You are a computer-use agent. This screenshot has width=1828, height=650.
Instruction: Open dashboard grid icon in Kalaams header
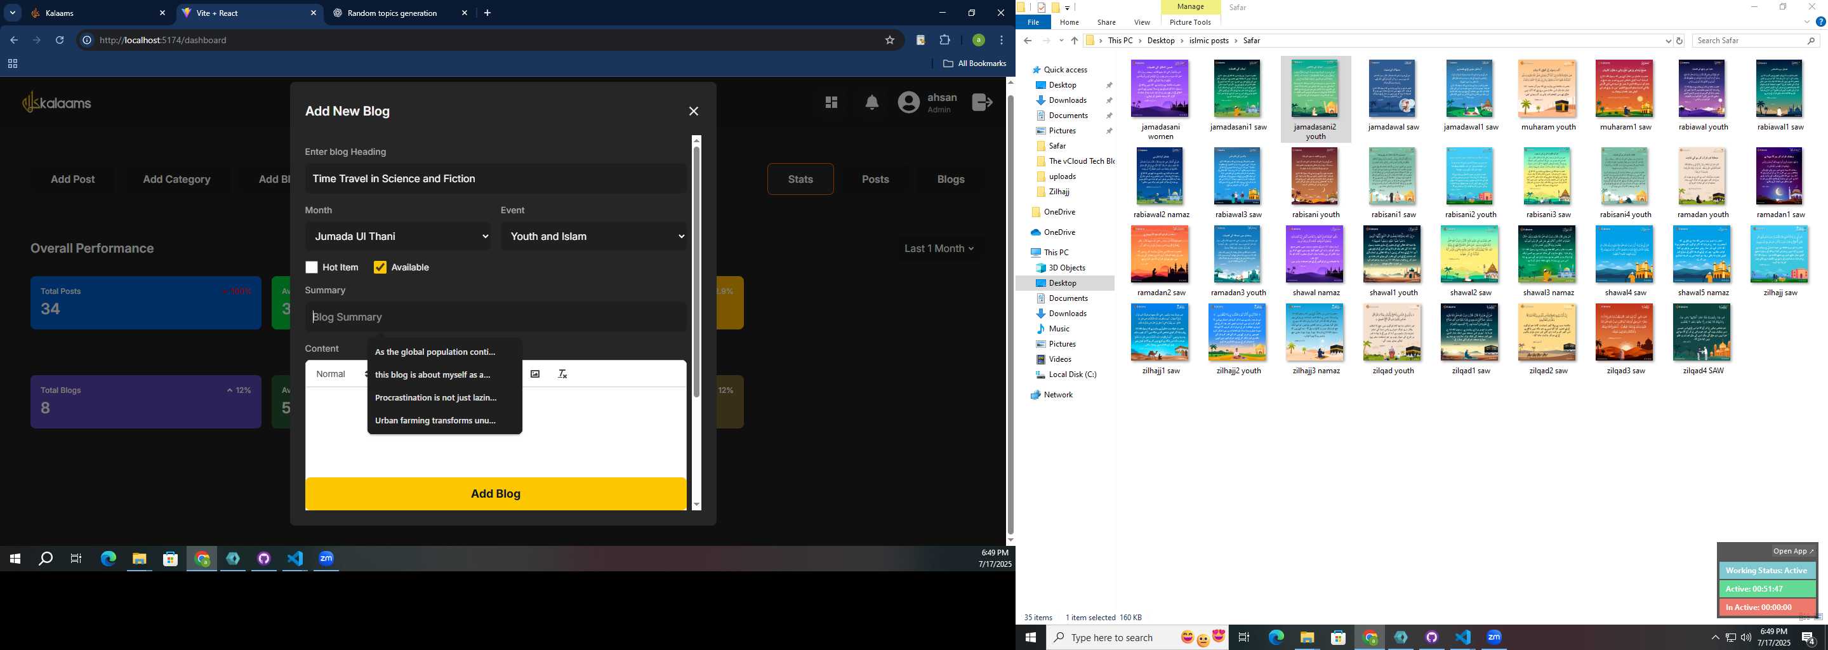[x=831, y=103]
